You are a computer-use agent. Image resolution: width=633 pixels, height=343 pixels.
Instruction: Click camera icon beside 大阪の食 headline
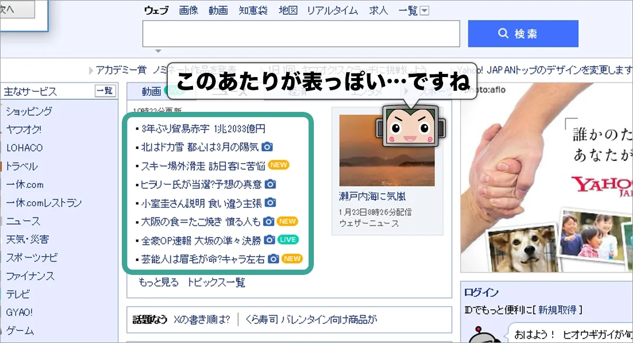point(268,221)
